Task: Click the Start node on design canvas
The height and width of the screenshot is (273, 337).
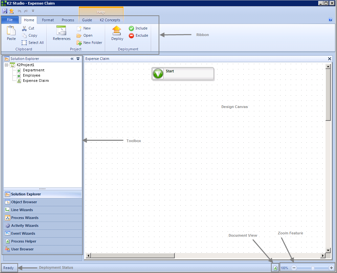Action: coord(183,74)
